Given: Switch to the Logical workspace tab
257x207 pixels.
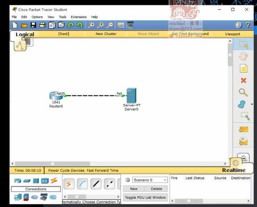Looking at the screenshot, I should 25,34.
